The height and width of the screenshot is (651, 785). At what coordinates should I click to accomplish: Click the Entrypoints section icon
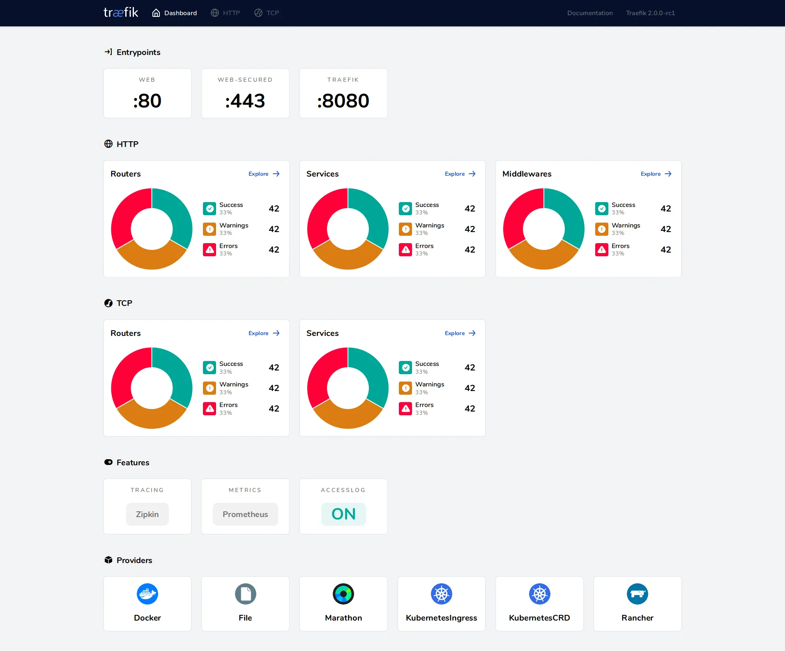click(x=108, y=52)
